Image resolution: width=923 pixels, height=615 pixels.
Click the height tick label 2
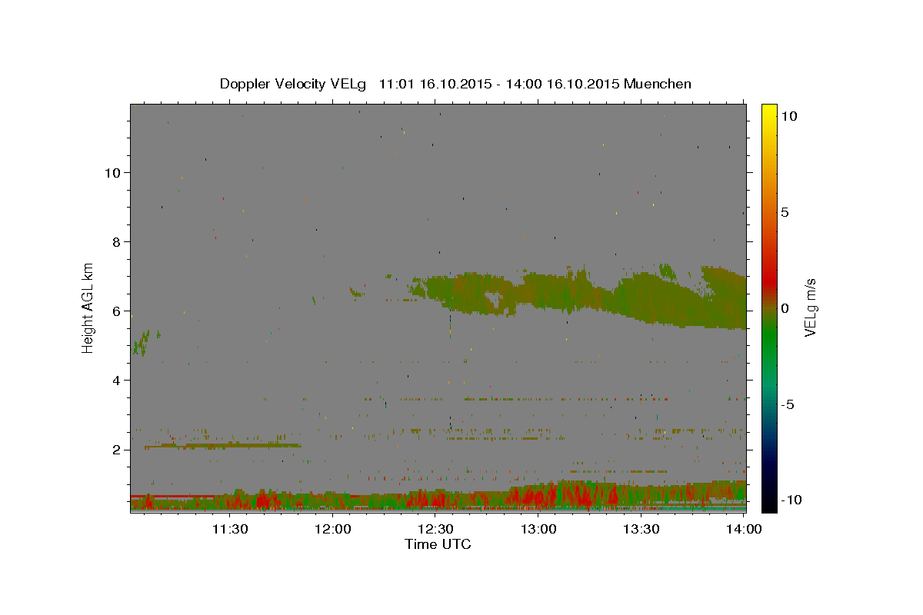coord(117,450)
